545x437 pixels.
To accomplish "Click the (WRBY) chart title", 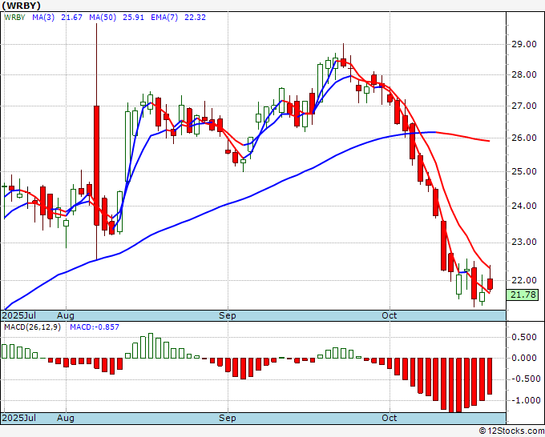I will pyautogui.click(x=21, y=6).
